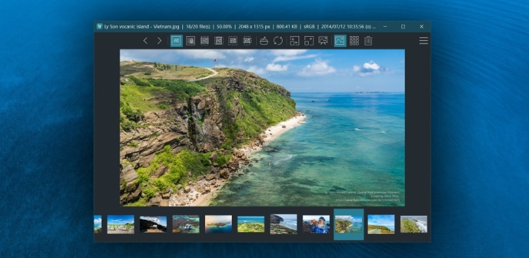Start the slideshow presentation

tap(323, 41)
